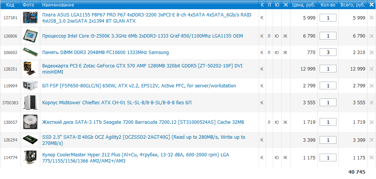This screenshot has width=376, height=179.
Task: Delete the CoolerMaster Hyper 212 row
Action: 371,158
